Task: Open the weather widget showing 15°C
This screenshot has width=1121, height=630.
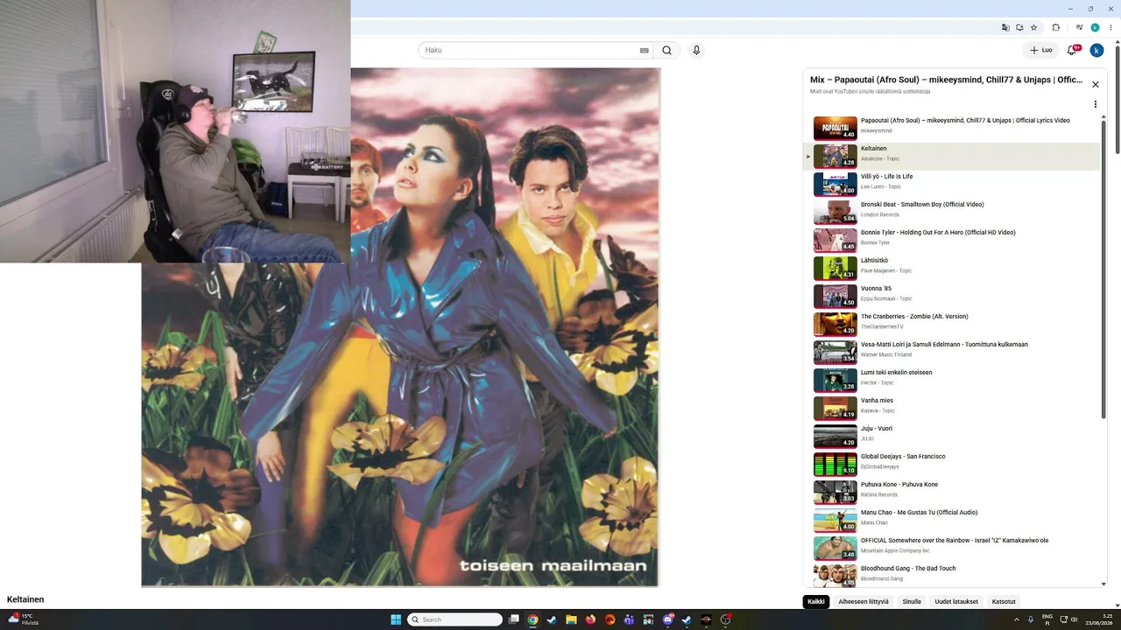Action: point(24,619)
